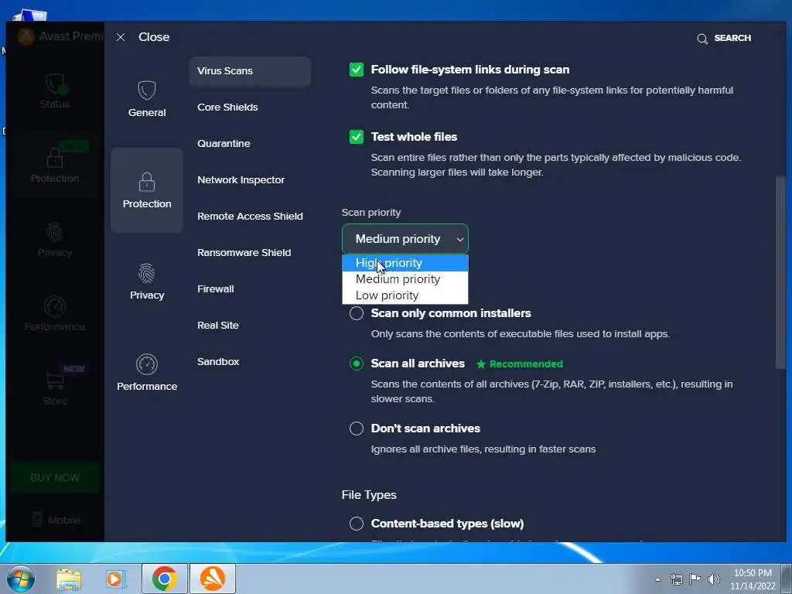The width and height of the screenshot is (792, 594).
Task: Click the Store cart icon in Avast sidebar
Action: 55,381
